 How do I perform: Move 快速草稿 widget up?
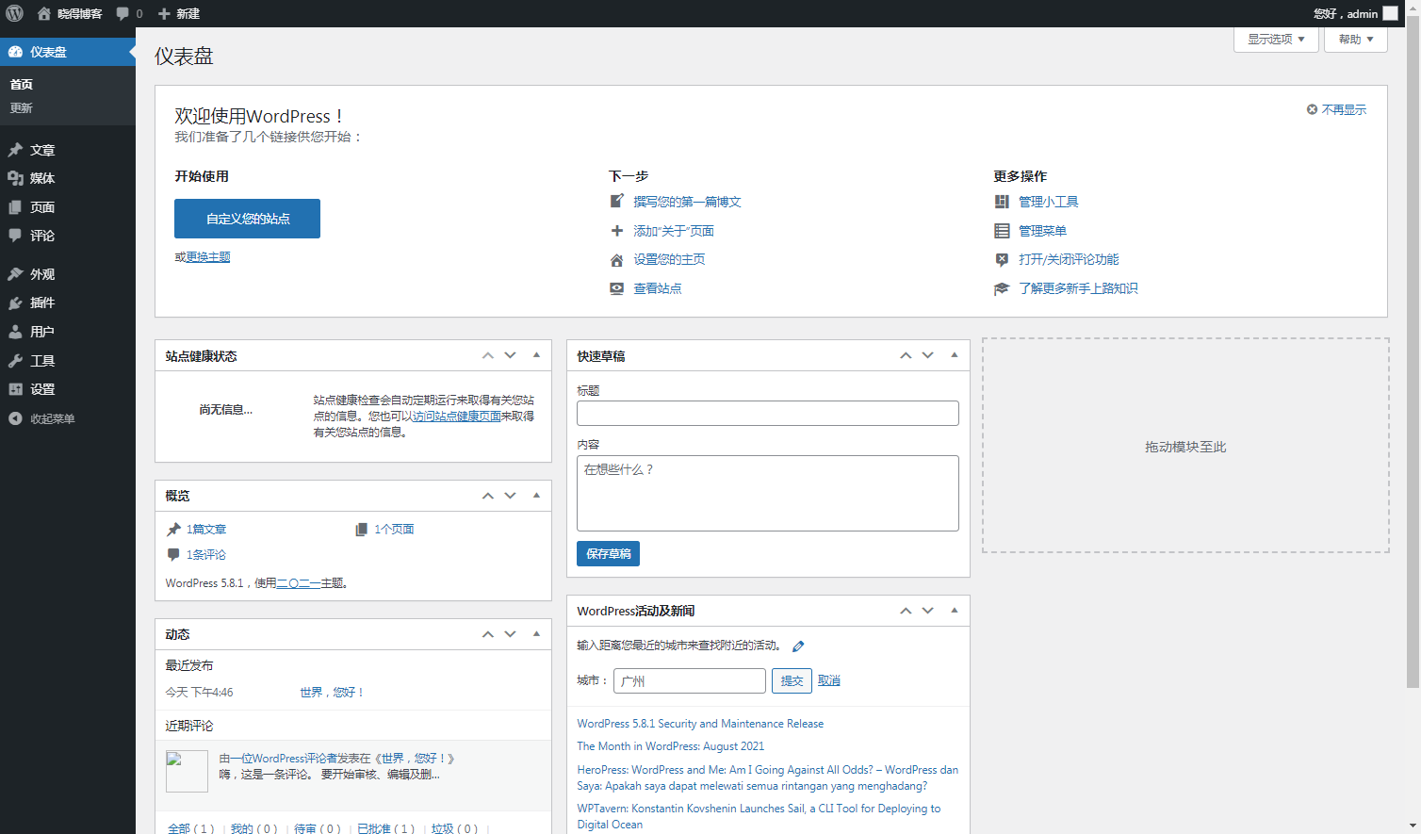tap(906, 355)
